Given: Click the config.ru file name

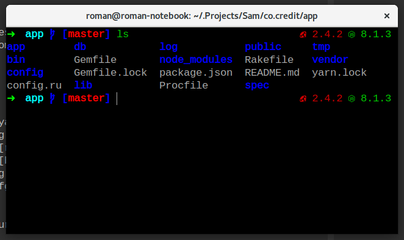Looking at the screenshot, I should coord(34,85).
